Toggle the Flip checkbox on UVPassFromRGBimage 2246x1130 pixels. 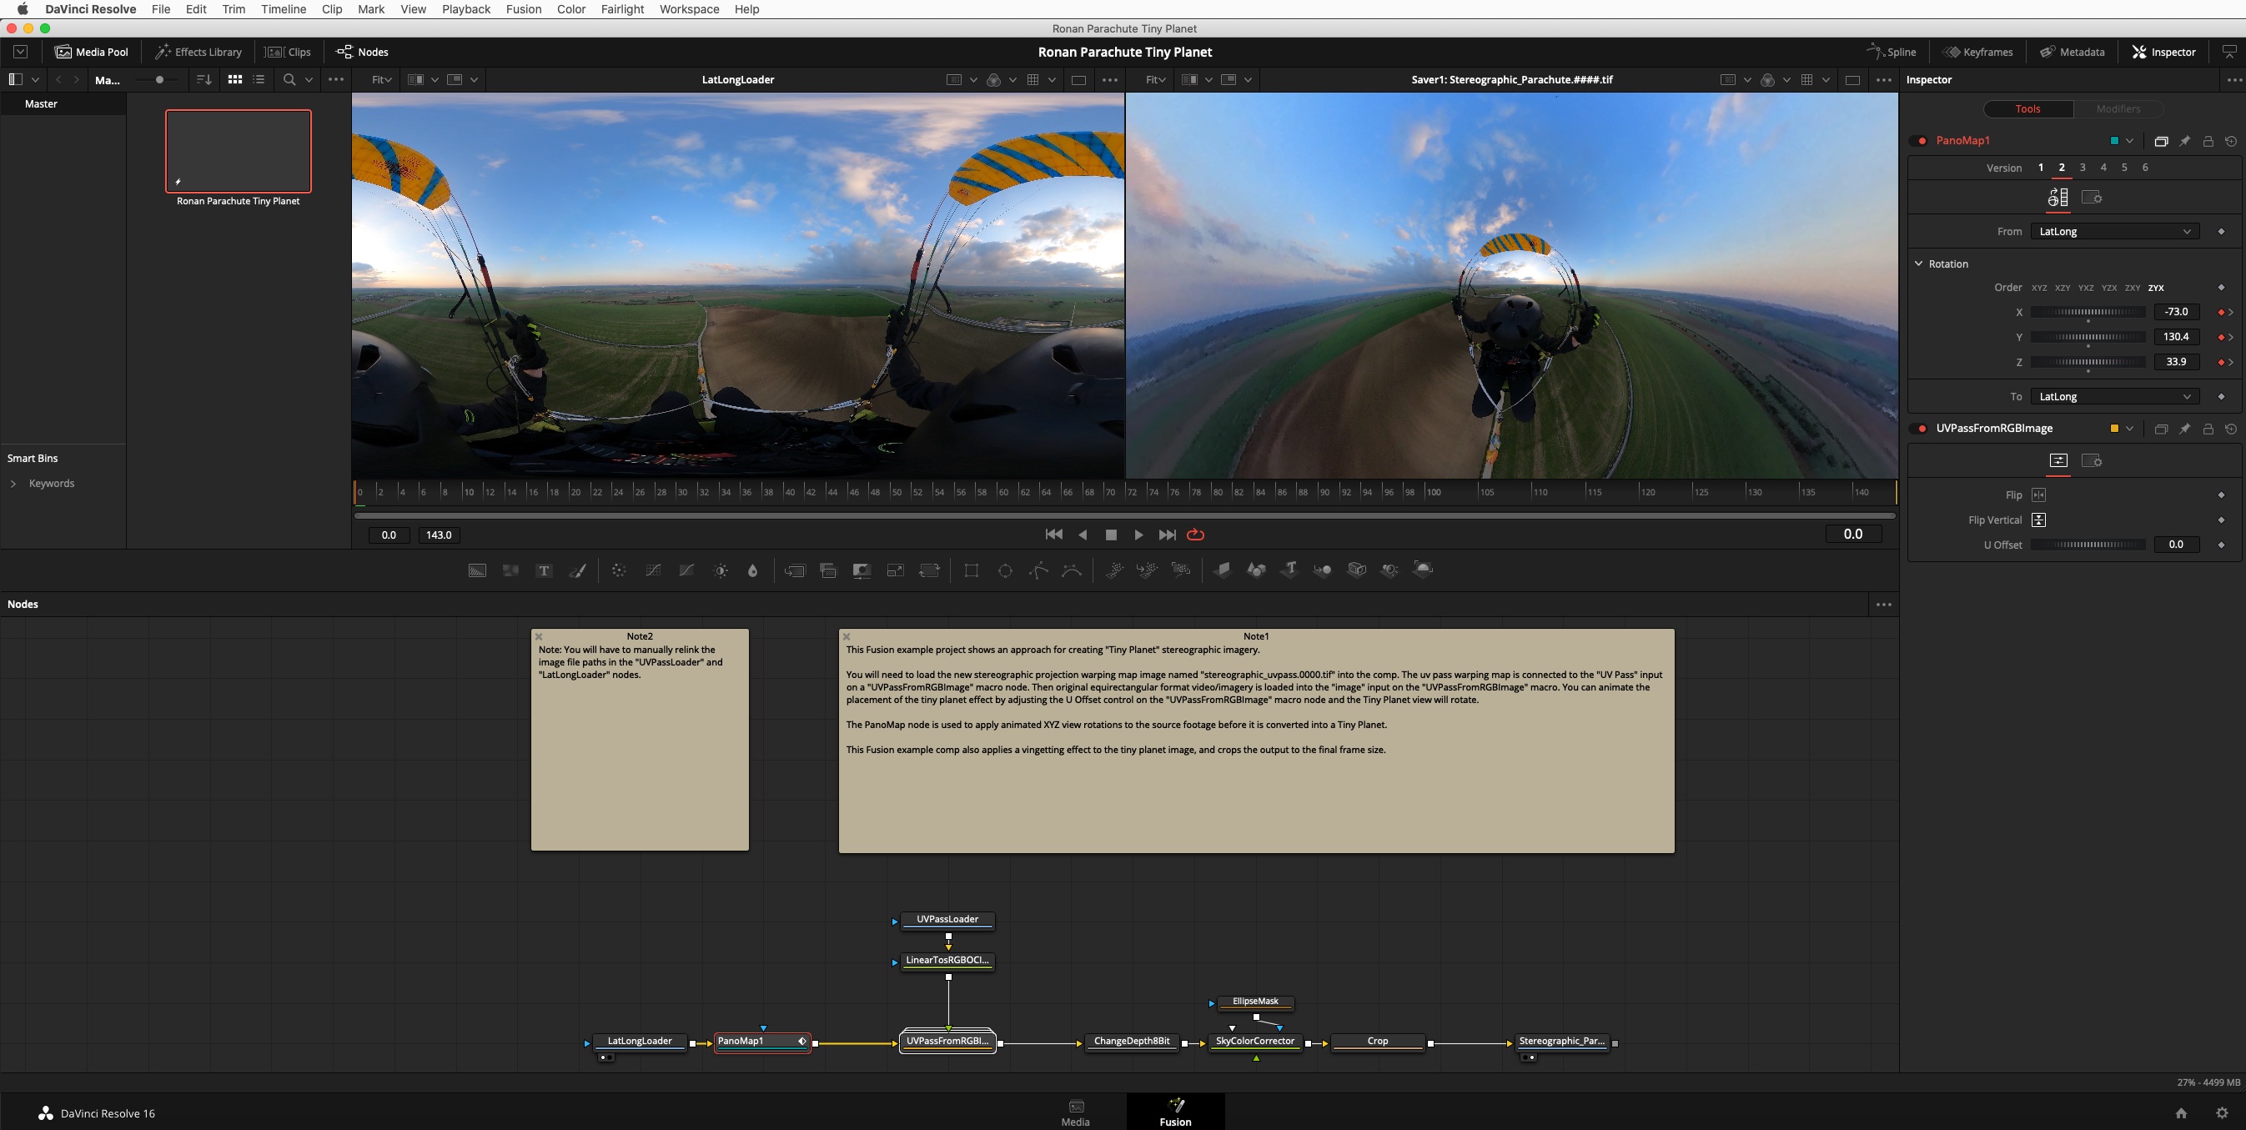[2038, 493]
